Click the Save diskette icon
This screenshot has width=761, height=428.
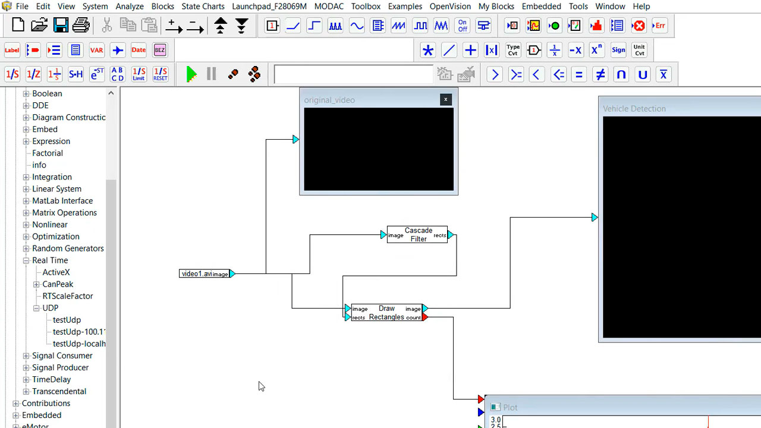(61, 26)
